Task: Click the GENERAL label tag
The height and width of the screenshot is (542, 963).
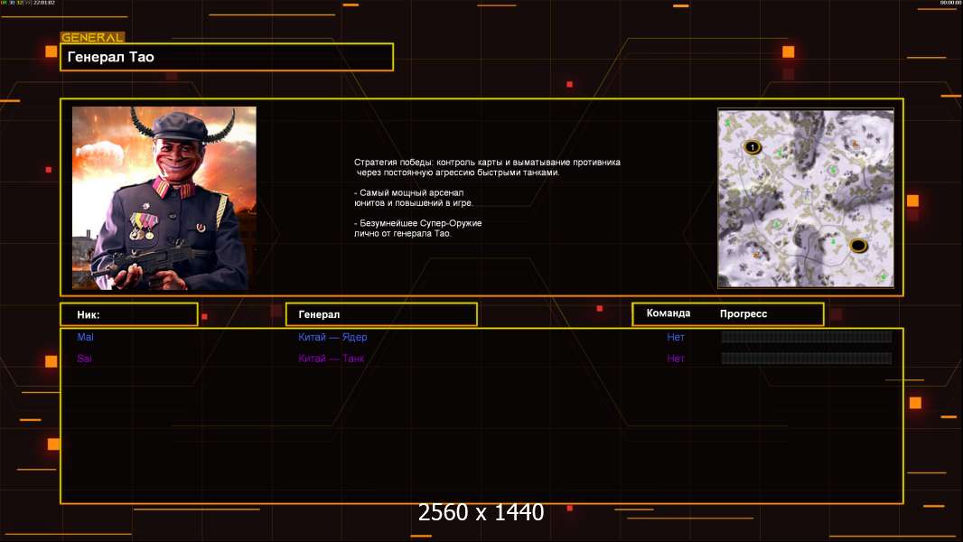Action: [93, 37]
